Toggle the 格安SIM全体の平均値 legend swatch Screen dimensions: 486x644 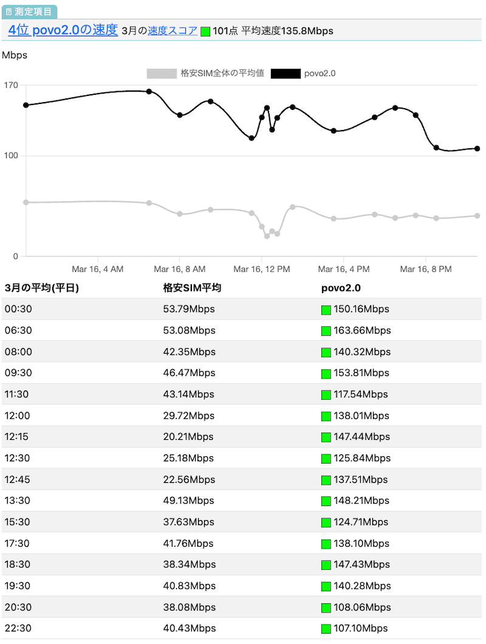click(x=162, y=74)
